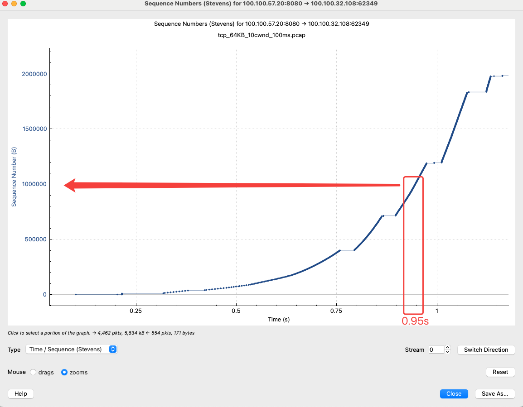Click the red 0.95s annotation label

[x=415, y=321]
